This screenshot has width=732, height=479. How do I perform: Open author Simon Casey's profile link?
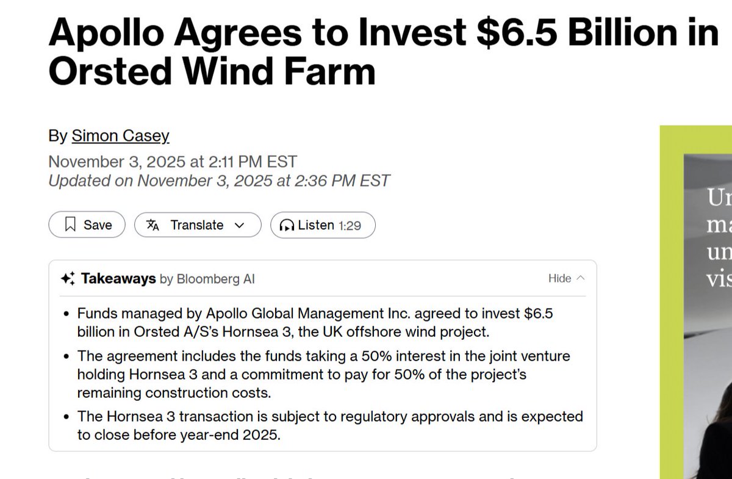point(120,135)
